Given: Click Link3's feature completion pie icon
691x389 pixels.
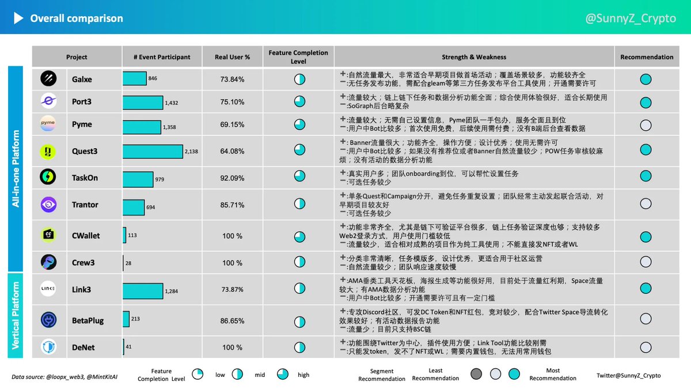Looking at the screenshot, I should [x=299, y=289].
